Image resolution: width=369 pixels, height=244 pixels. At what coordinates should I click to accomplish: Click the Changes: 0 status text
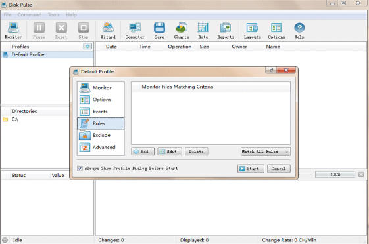111,240
